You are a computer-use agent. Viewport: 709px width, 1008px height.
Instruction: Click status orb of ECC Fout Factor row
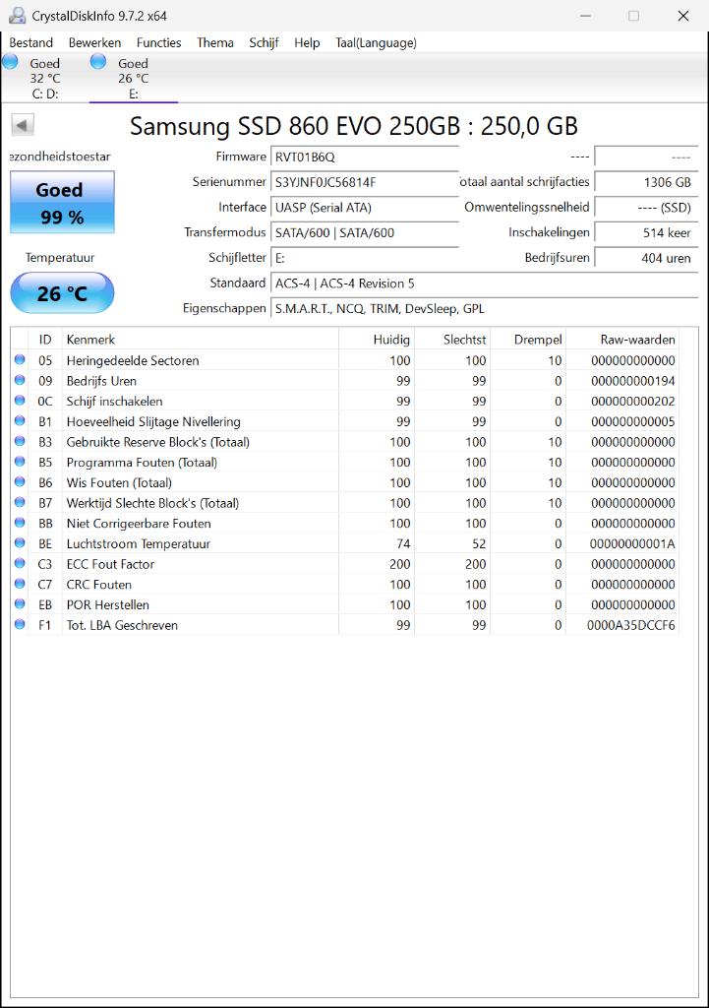click(20, 564)
